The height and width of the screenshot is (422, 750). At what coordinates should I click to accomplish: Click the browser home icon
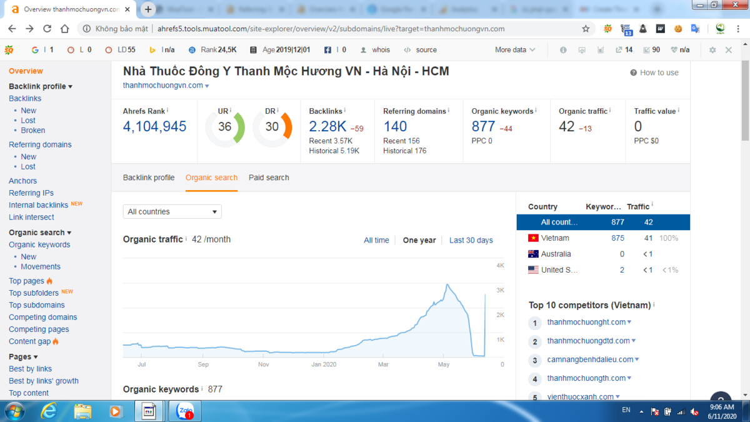tap(65, 29)
